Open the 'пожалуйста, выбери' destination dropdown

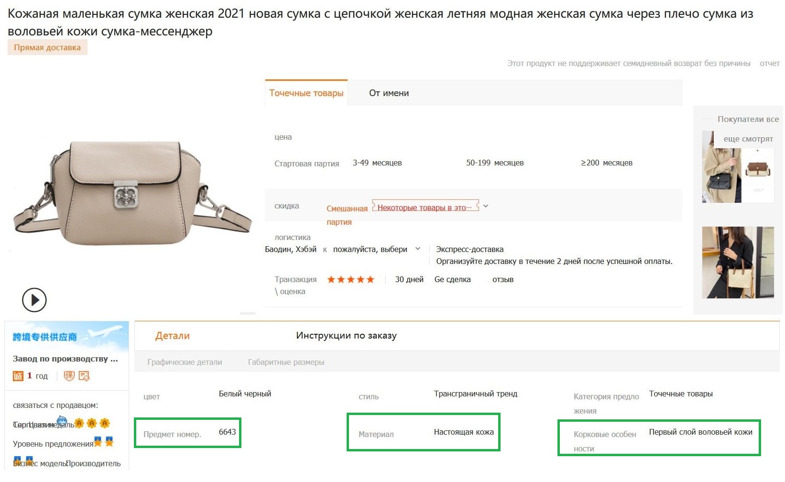click(376, 249)
